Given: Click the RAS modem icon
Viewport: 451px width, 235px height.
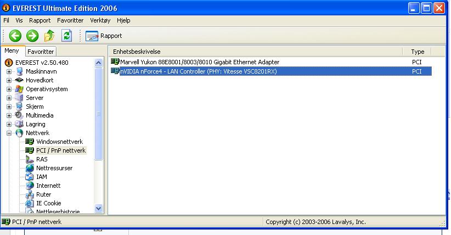Looking at the screenshot, I should pos(30,159).
